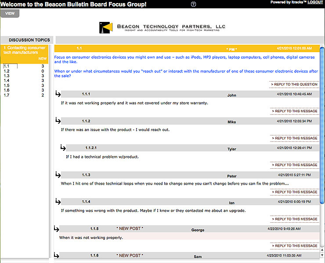The image size is (325, 263).
Task: Click John's name on post 1.1.1
Action: (231, 95)
